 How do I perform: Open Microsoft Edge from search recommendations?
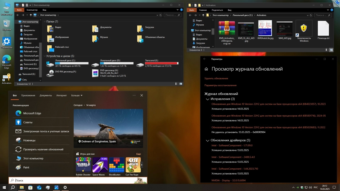pyautogui.click(x=41, y=113)
